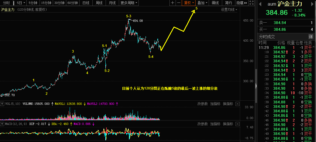This screenshot has height=142, width=316.
Task: Select the 5-4 wave label annotation
Action: coord(151,57)
